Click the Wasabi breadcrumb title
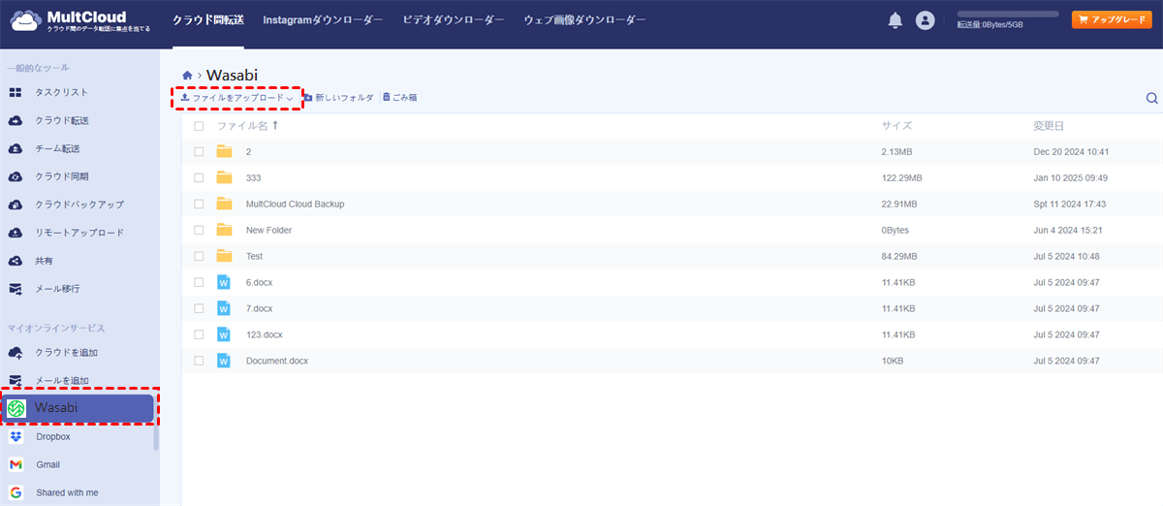1163x506 pixels. point(232,75)
